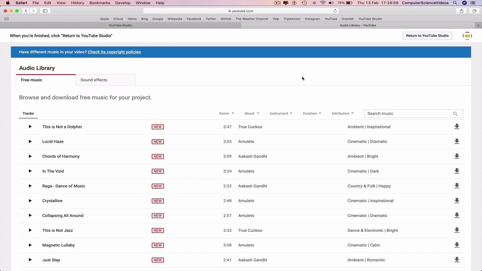
Task: Download This is Not a Dolphin
Action: click(457, 127)
